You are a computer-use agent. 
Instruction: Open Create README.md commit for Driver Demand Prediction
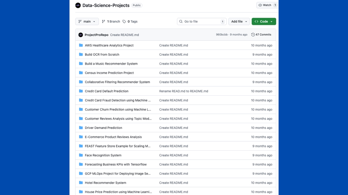click(174, 128)
